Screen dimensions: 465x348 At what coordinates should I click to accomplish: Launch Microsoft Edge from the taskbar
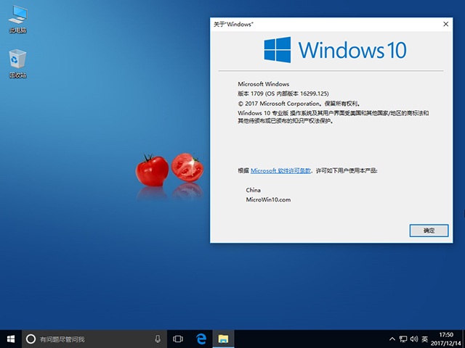click(201, 339)
